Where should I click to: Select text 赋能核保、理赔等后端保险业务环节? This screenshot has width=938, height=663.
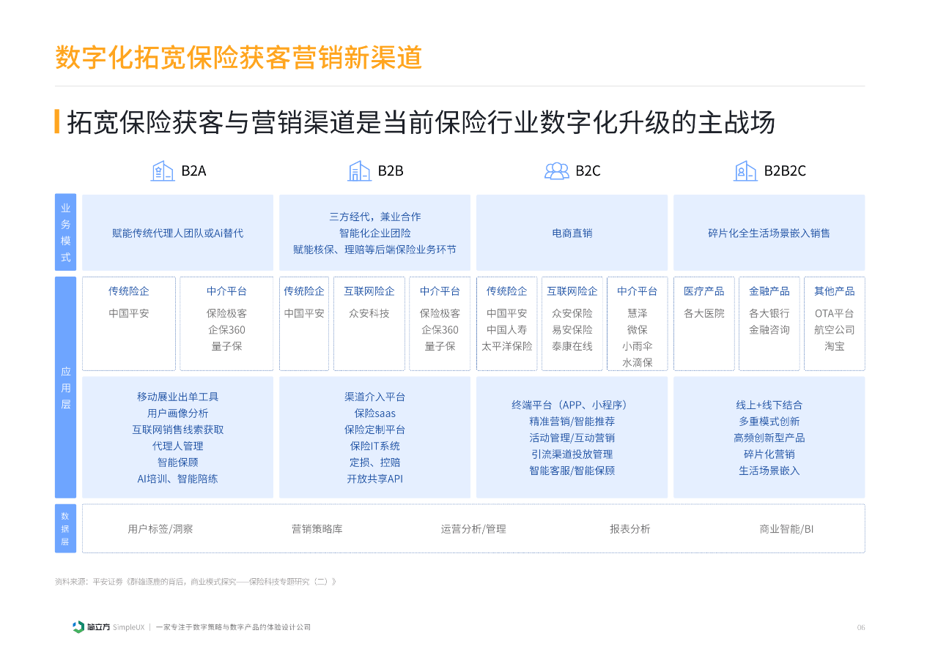click(374, 250)
